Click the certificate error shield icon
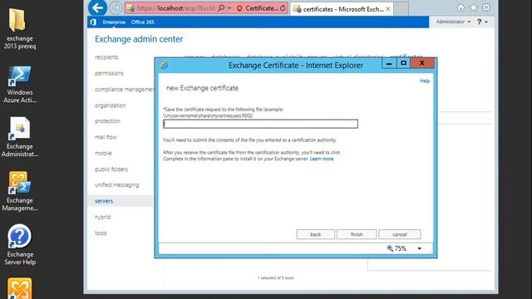532x299 pixels. click(x=239, y=8)
